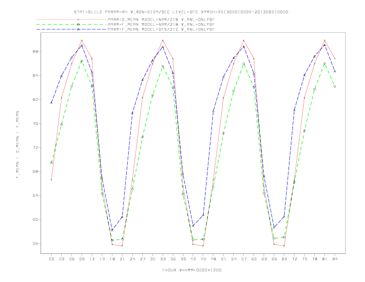Select the green F_MEAN NAM/218 legend label
This screenshot has height=282, width=365.
161,24
